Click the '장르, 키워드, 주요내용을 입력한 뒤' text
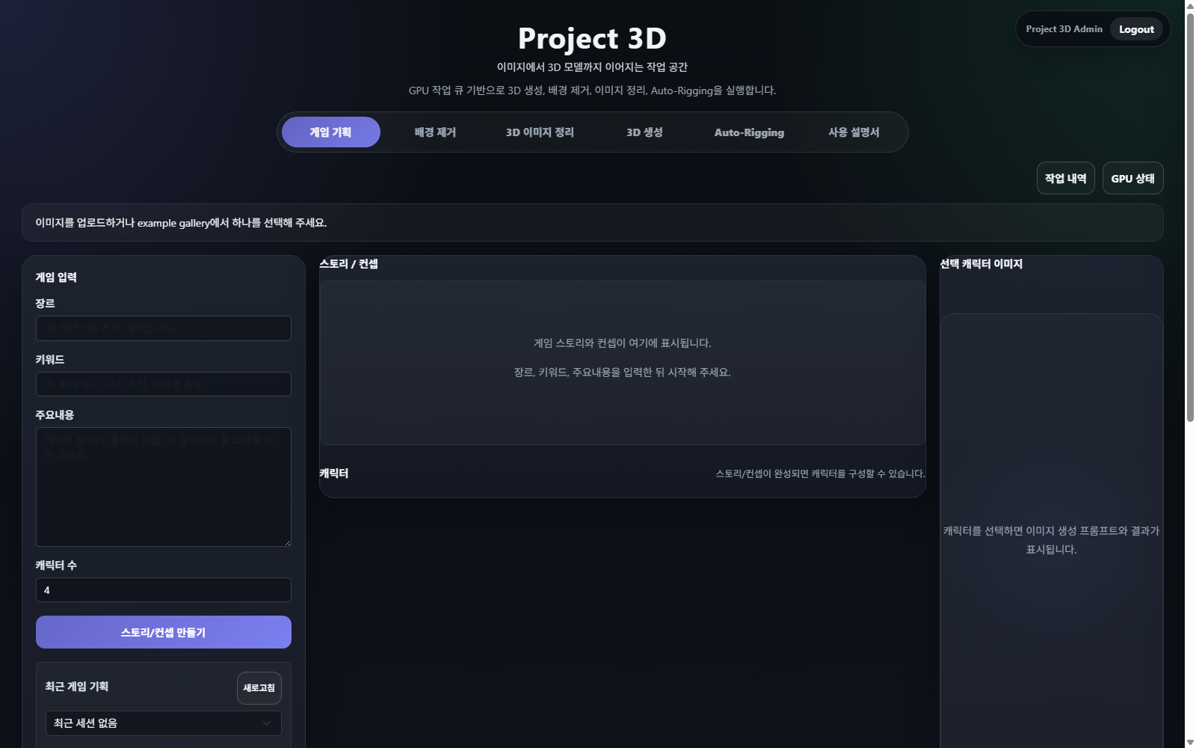Screen dimensions: 1196x748 click(x=622, y=373)
